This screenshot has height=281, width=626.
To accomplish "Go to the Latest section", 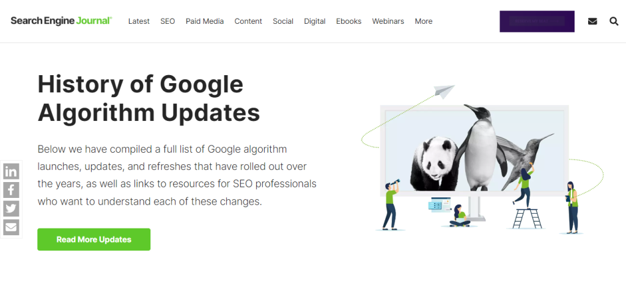I will tap(139, 21).
